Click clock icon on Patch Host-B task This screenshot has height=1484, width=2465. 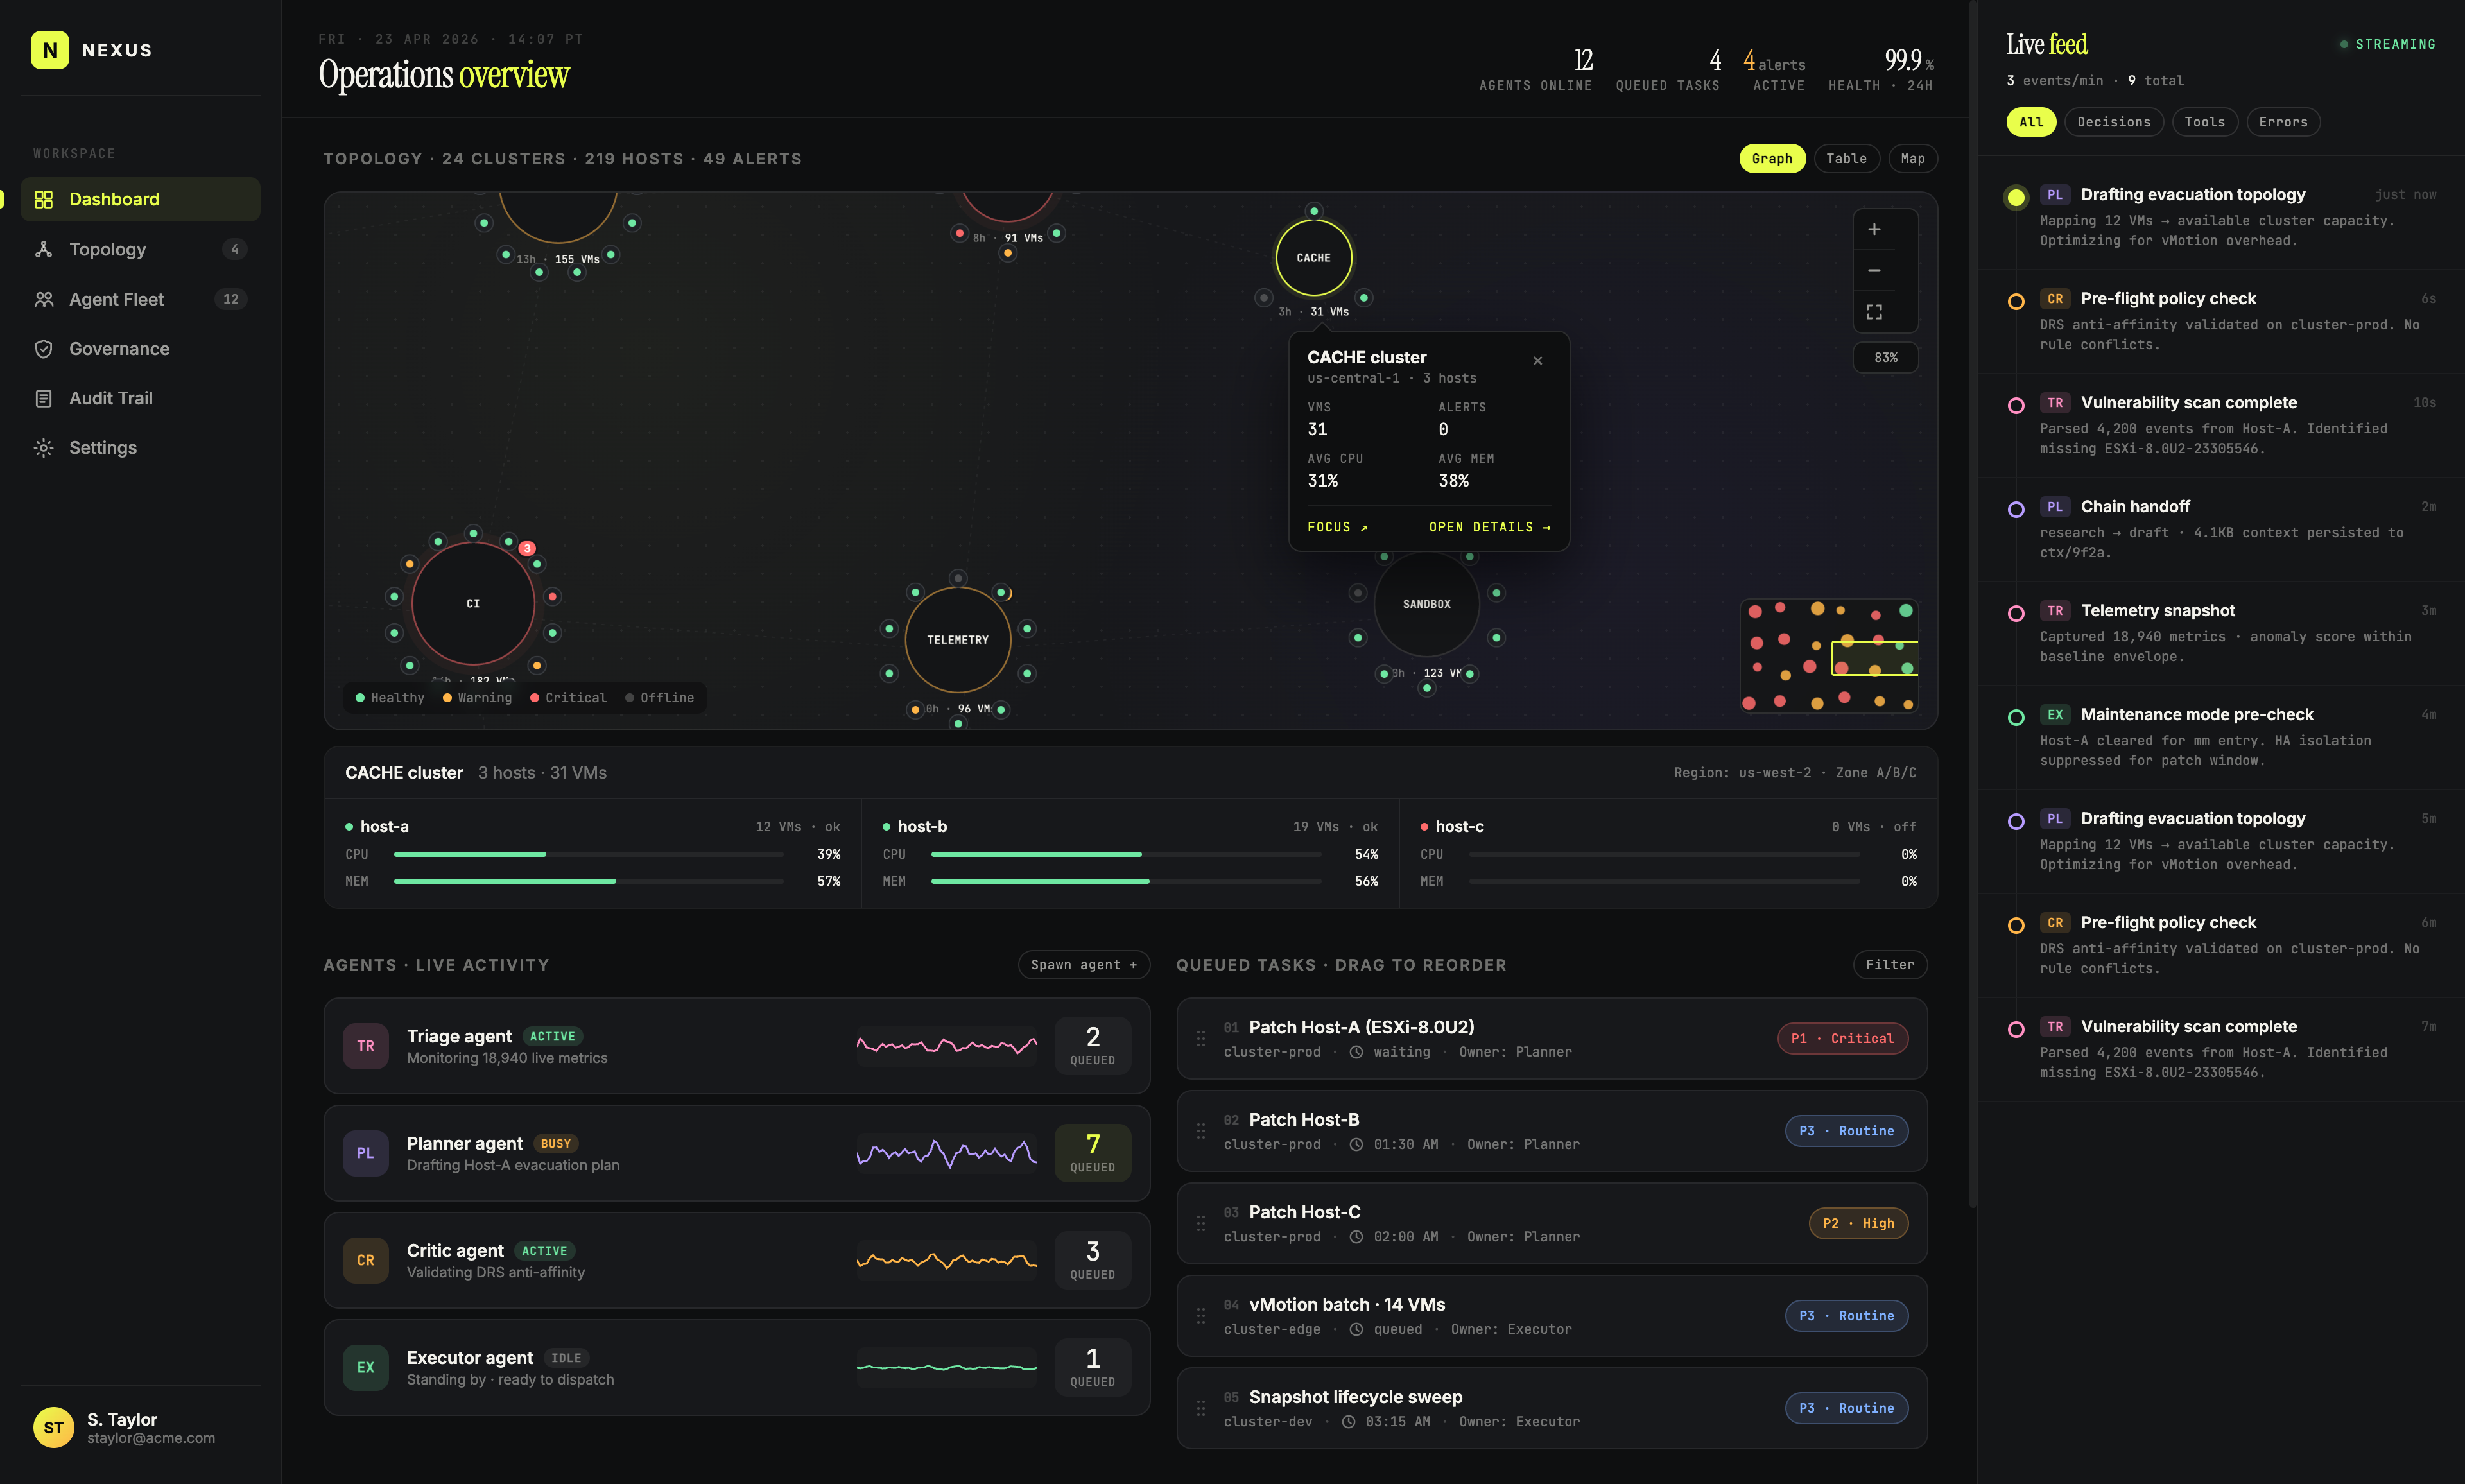tap(1356, 1145)
